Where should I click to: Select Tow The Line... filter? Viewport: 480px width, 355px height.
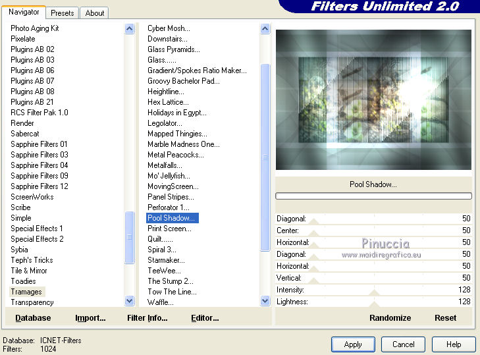point(172,292)
